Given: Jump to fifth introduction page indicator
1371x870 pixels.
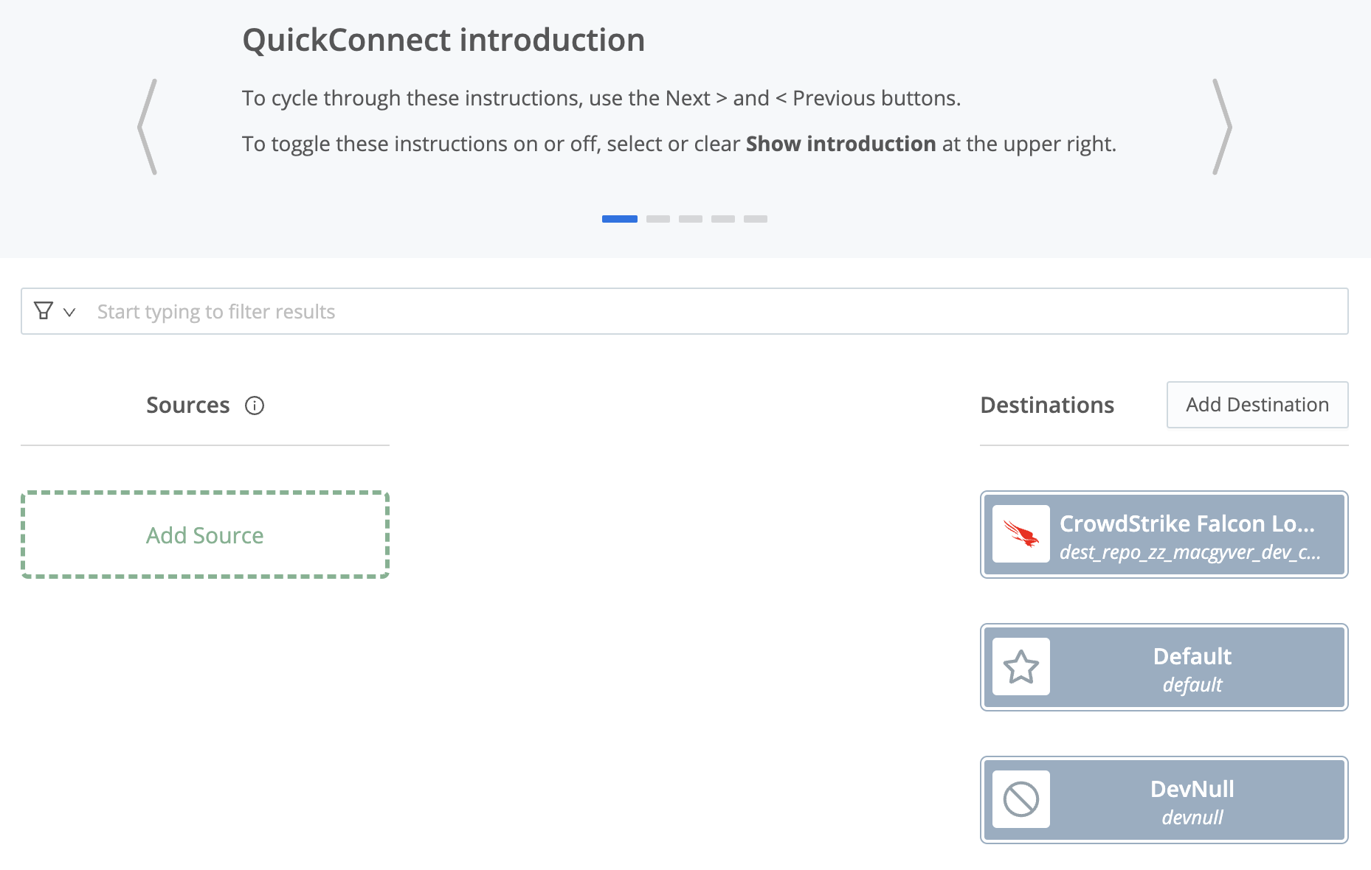Looking at the screenshot, I should 755,219.
